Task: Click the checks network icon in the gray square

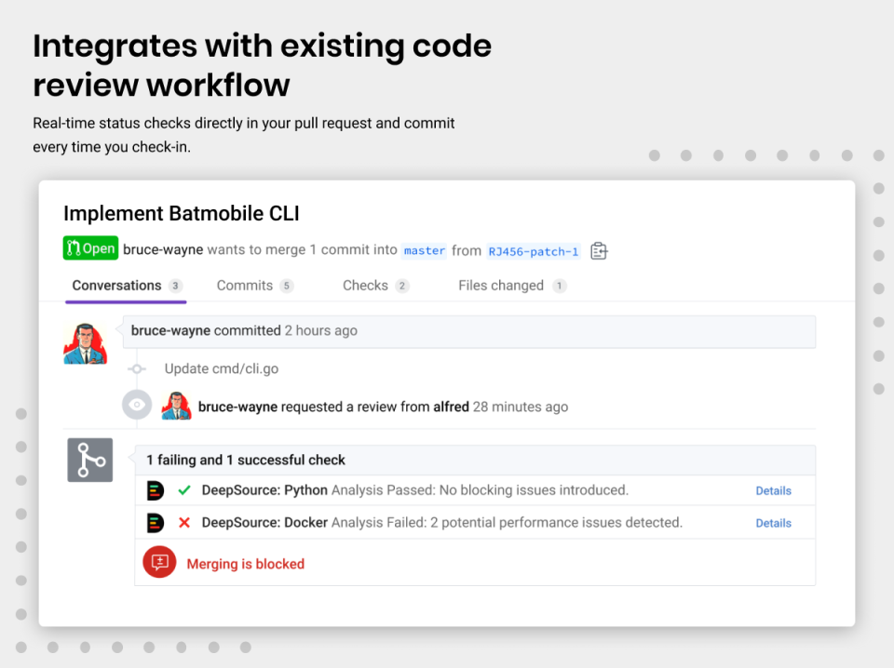Action: tap(89, 460)
